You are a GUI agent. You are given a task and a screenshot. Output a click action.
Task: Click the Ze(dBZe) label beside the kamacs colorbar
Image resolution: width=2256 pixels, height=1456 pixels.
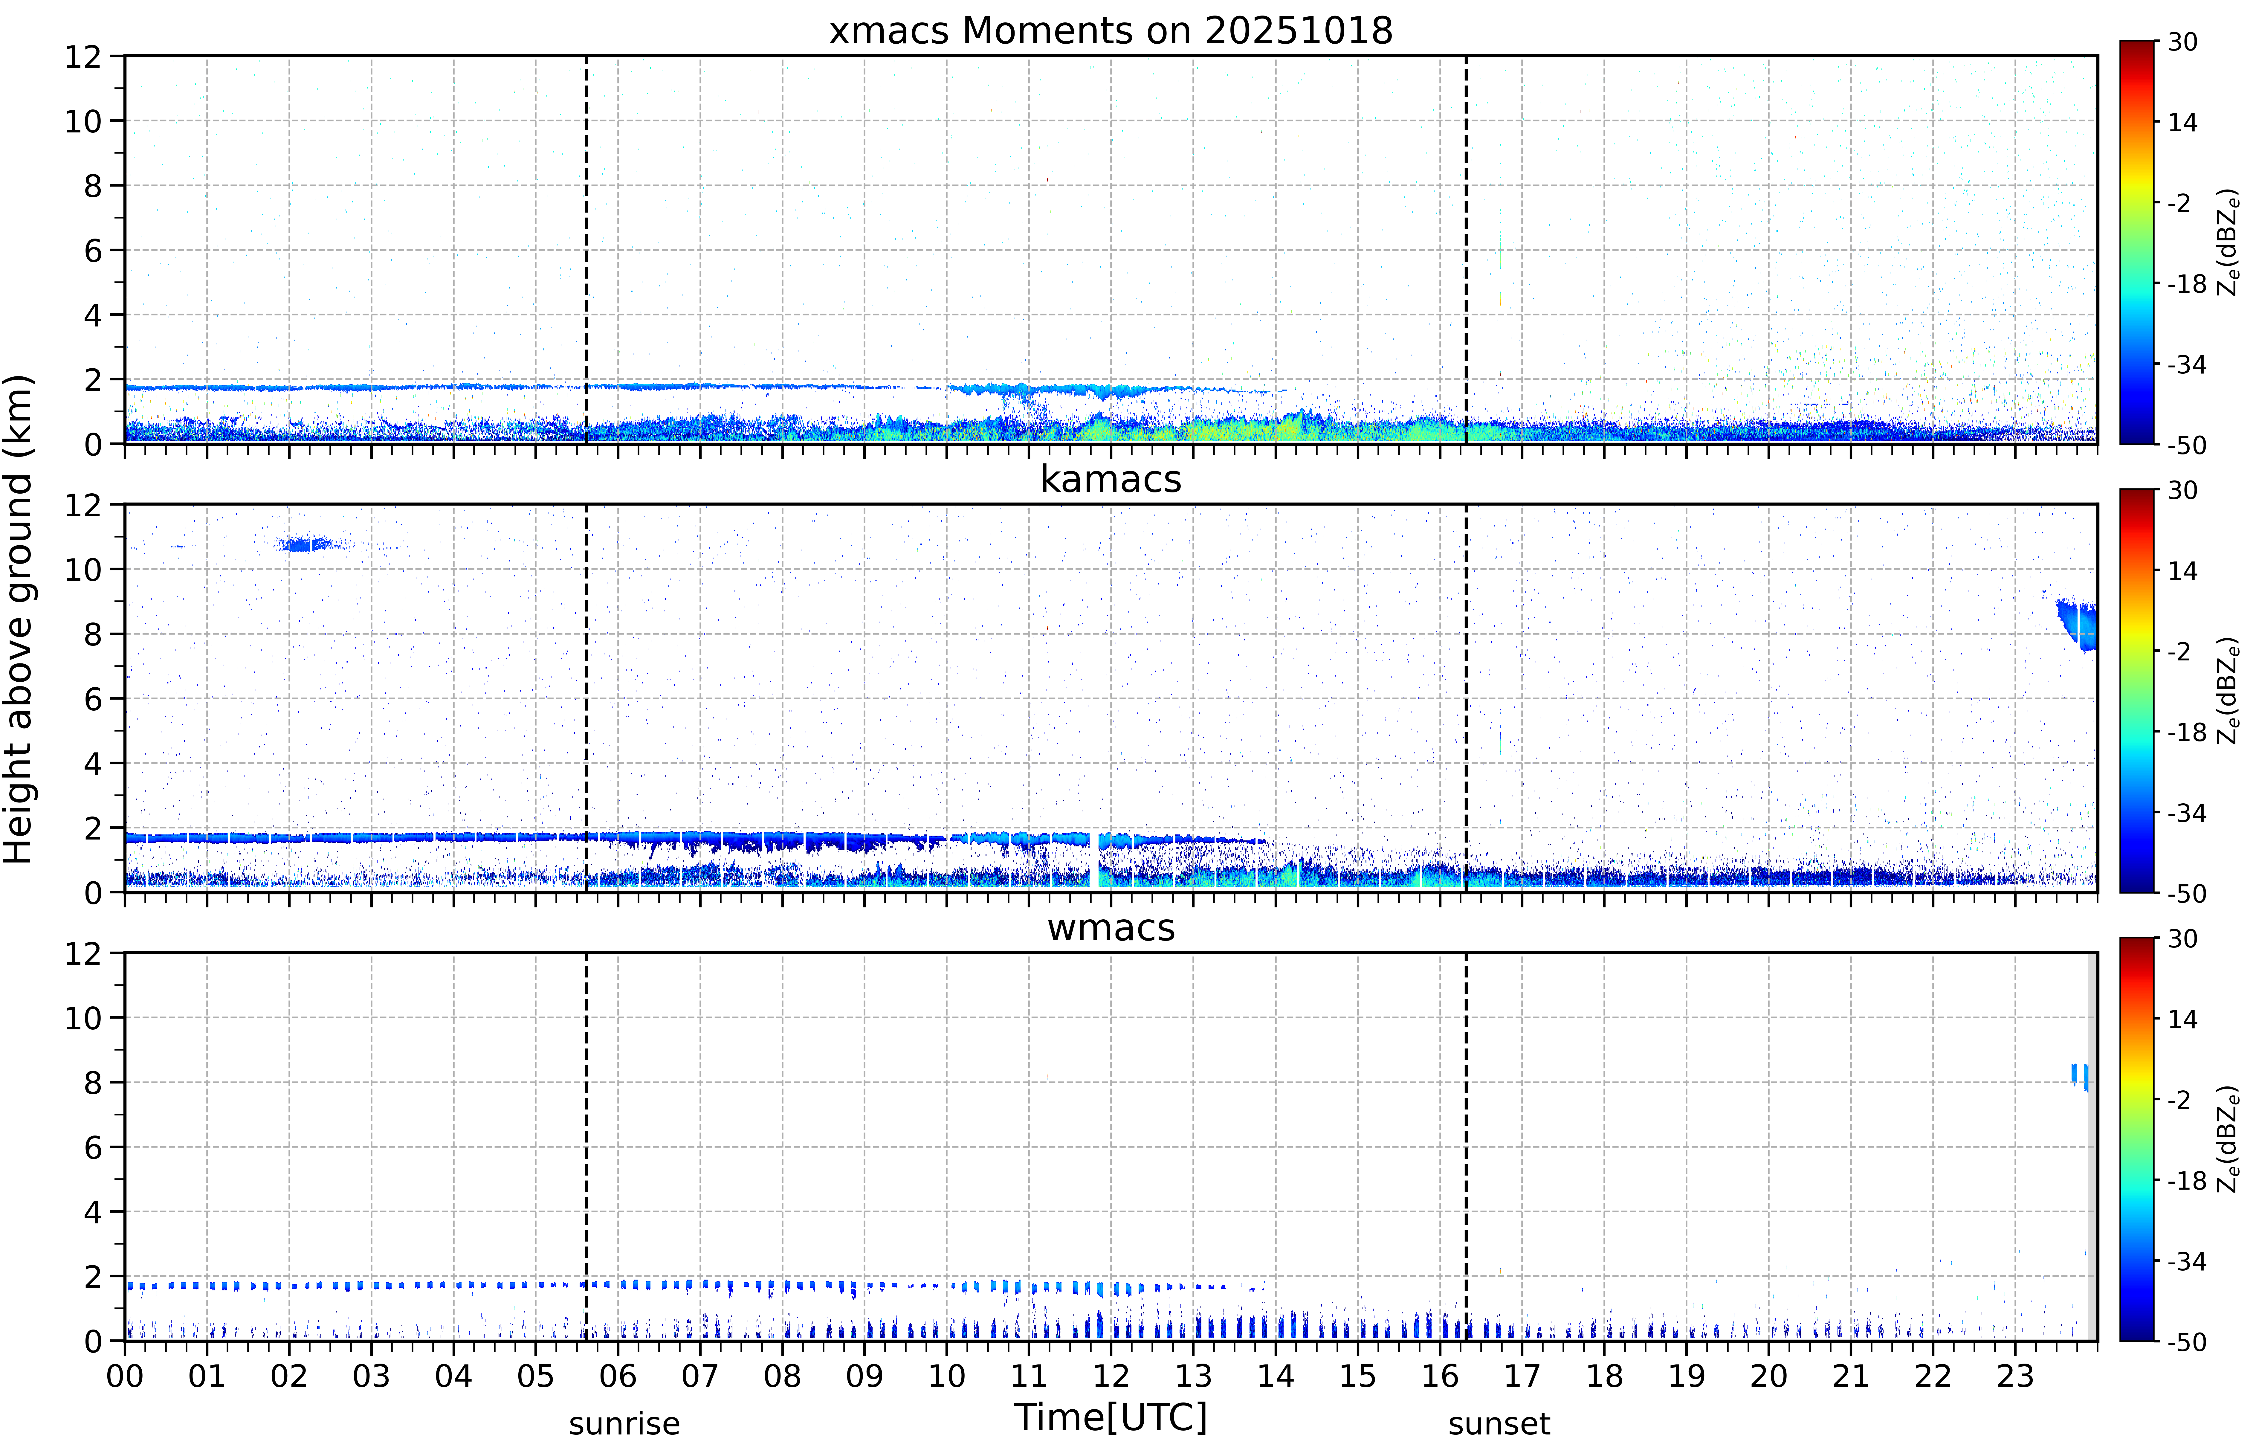(x=2228, y=690)
